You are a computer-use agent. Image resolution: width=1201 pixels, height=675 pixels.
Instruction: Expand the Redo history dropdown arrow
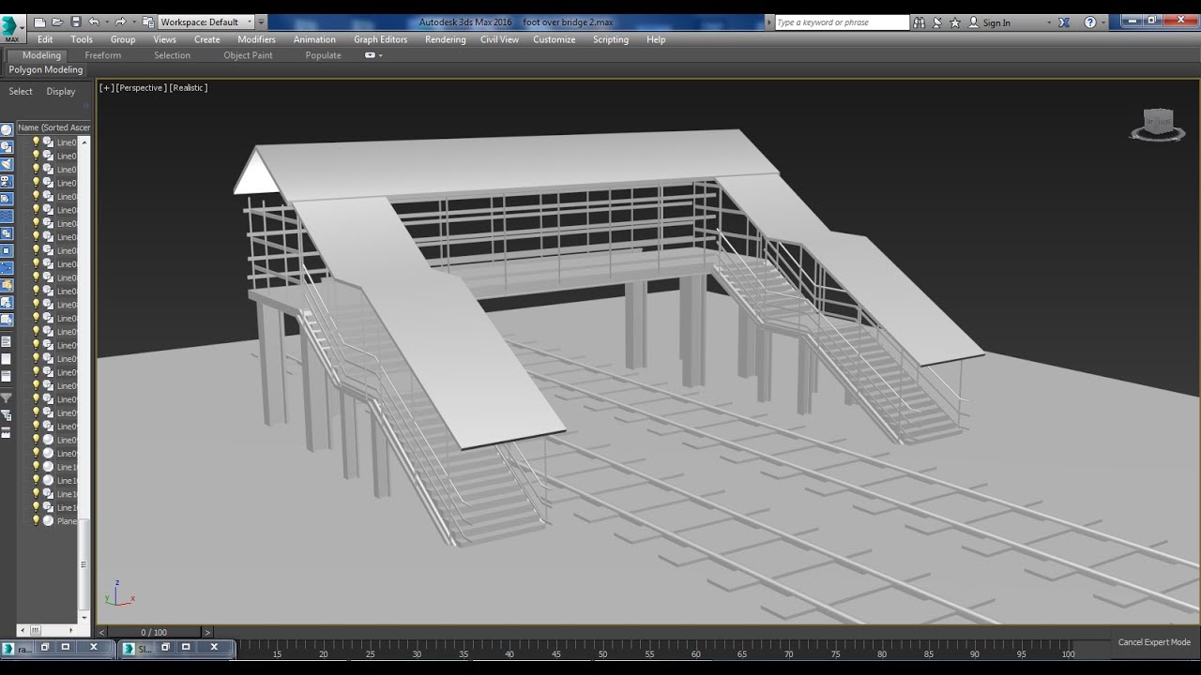tap(133, 22)
